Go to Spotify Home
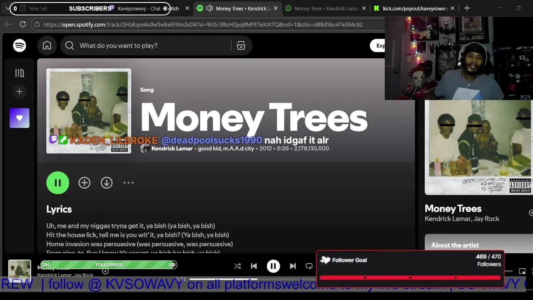The height and width of the screenshot is (300, 533). 47,45
